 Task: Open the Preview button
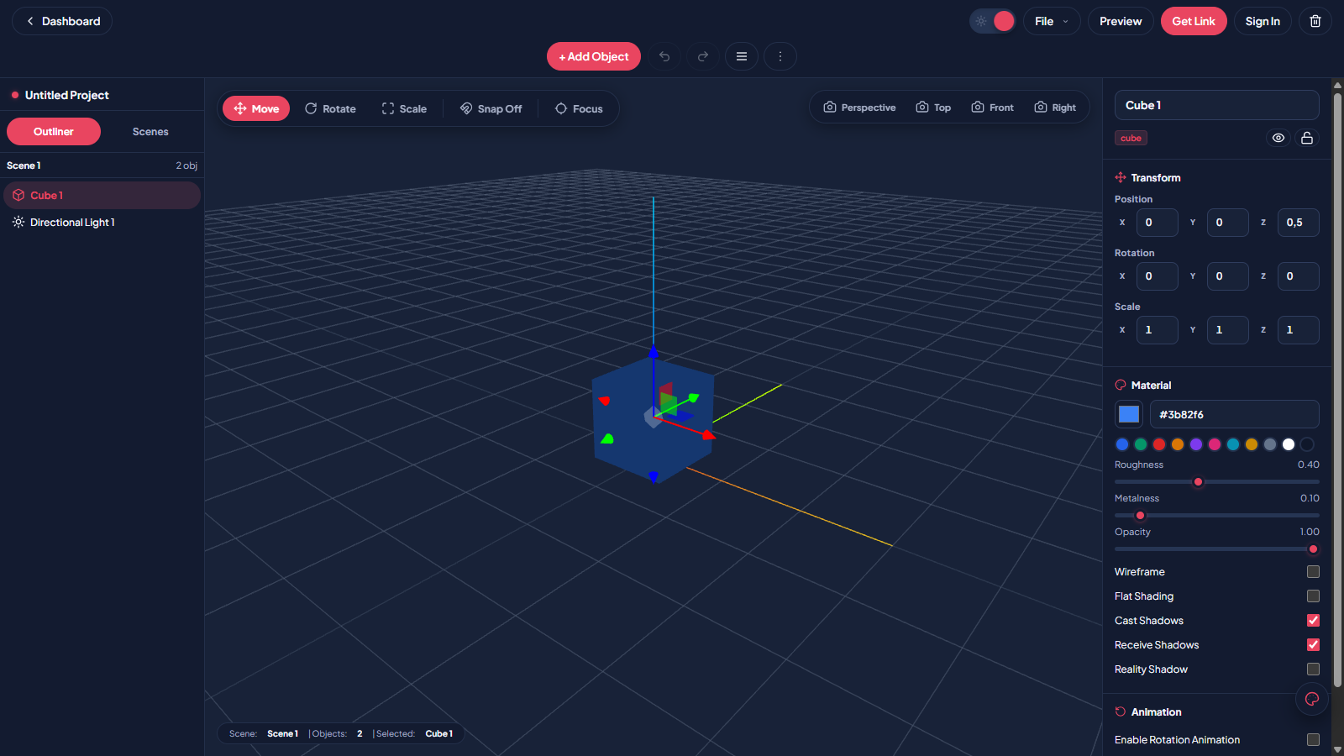(x=1121, y=21)
